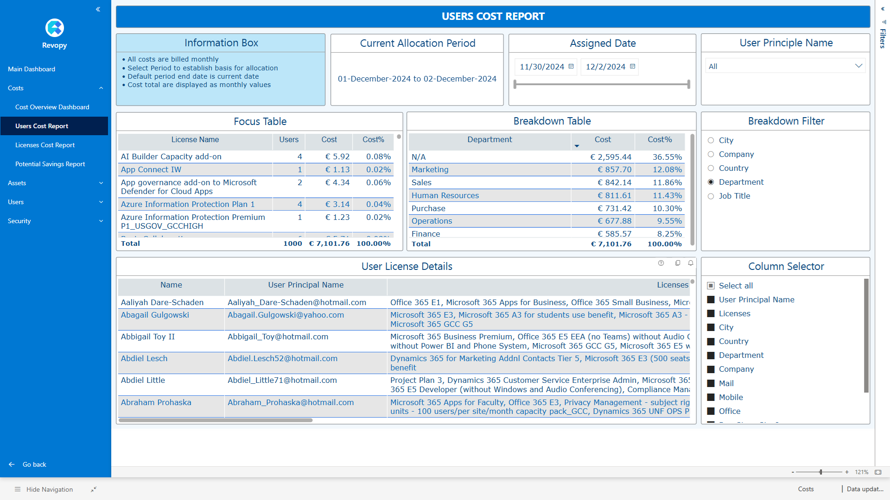Click the right handle of Assigned Date slider
Viewport: 890px width, 500px height.
tap(688, 84)
